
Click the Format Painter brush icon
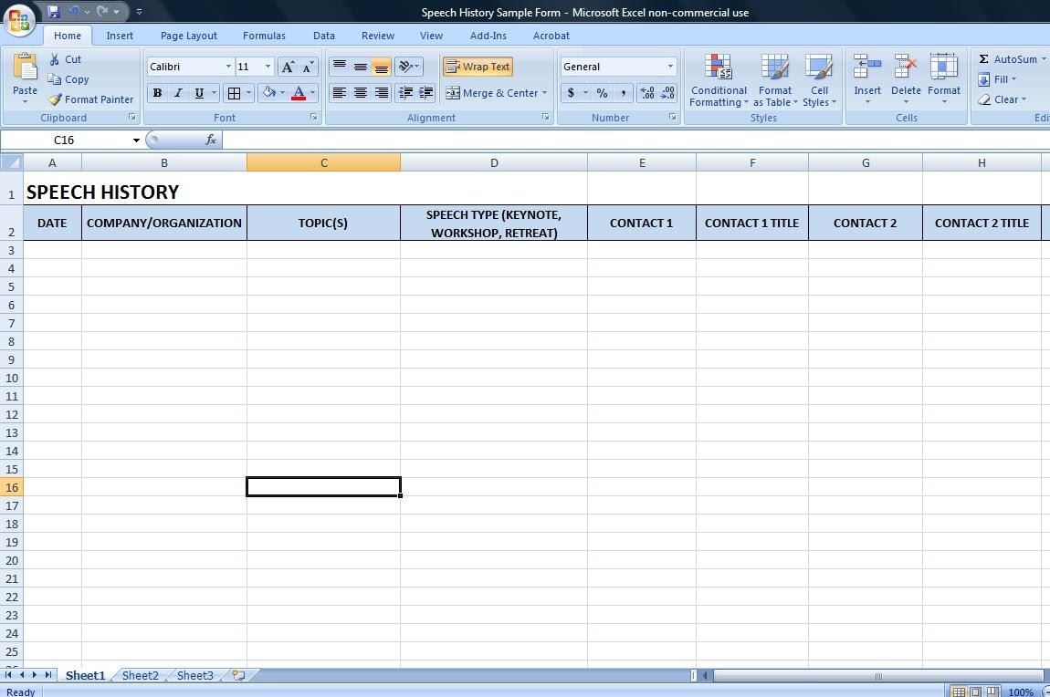click(56, 99)
